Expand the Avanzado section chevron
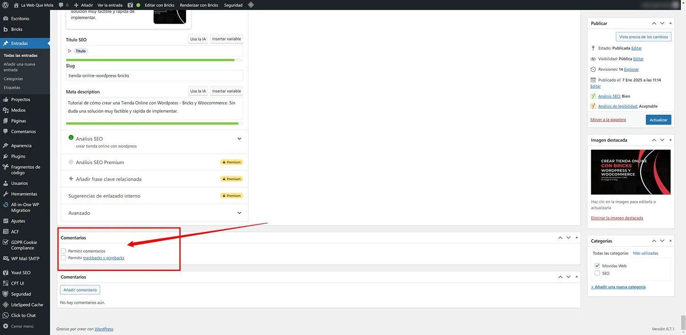The image size is (686, 335). pos(239,213)
